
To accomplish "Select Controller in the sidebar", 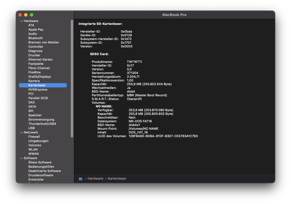I will point(36,47).
